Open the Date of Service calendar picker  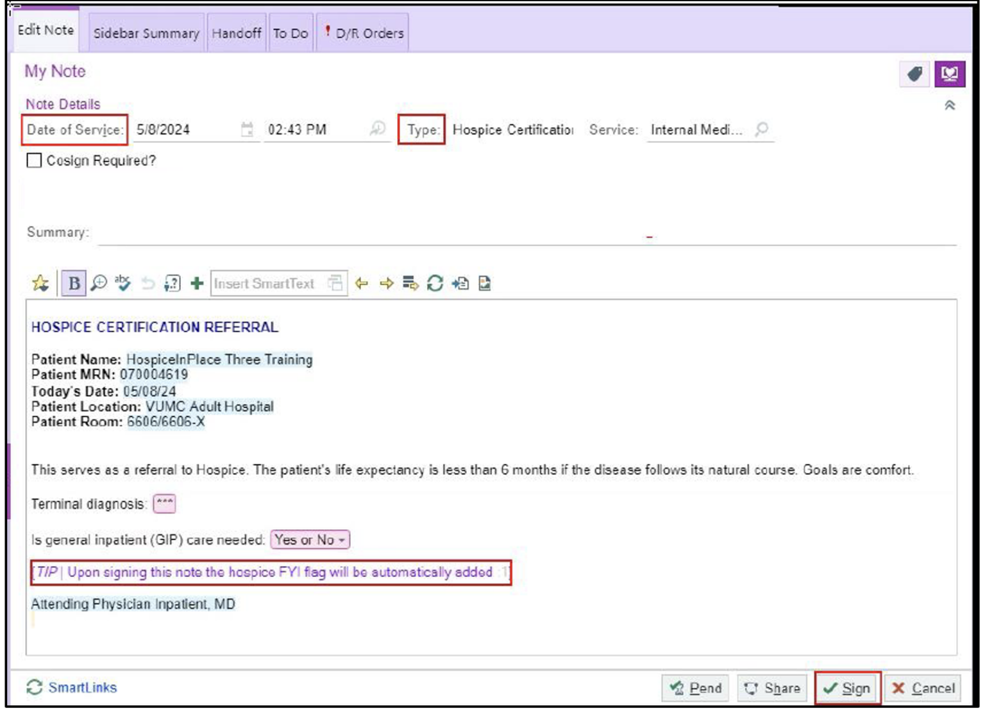247,130
